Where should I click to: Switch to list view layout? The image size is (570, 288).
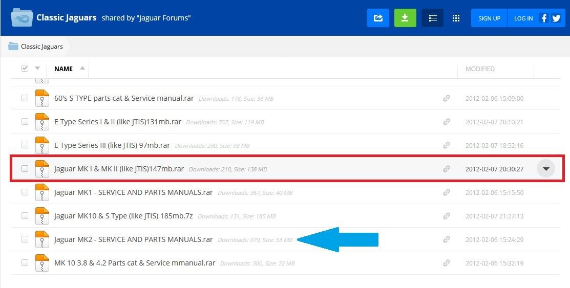click(433, 18)
